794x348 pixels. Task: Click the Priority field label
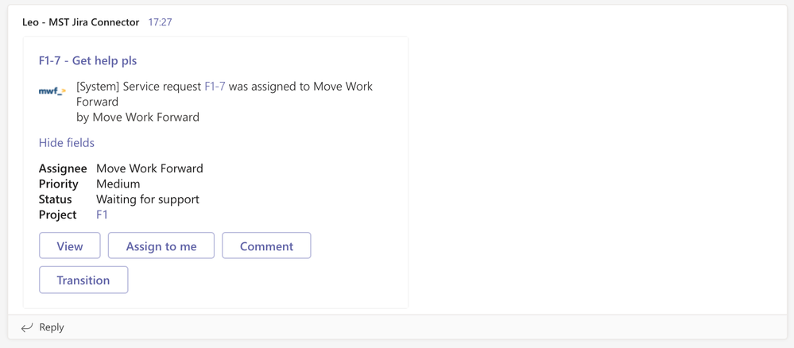click(x=59, y=184)
